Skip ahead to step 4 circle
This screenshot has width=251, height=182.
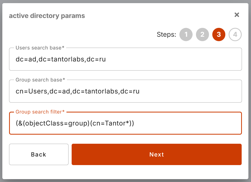click(235, 34)
